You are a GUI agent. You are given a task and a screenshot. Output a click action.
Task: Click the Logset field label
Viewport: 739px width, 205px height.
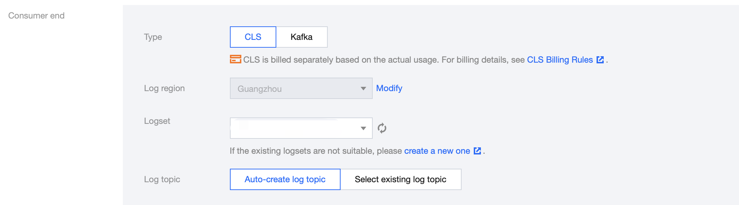[157, 121]
